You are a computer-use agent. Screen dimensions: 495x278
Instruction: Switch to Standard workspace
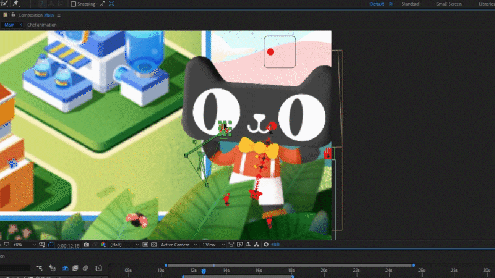410,4
